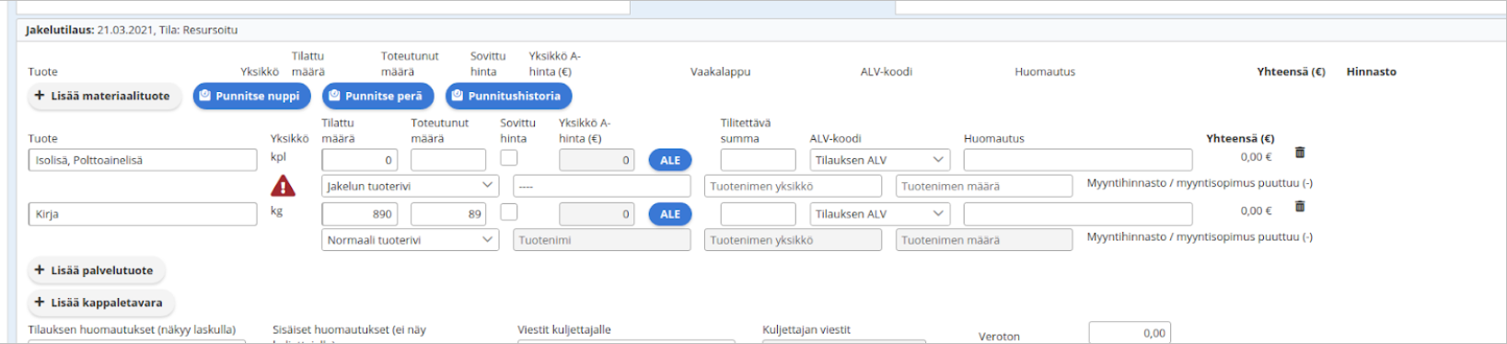The height and width of the screenshot is (344, 1507).
Task: Click Tilattu määrä field showing 890
Action: coord(360,214)
